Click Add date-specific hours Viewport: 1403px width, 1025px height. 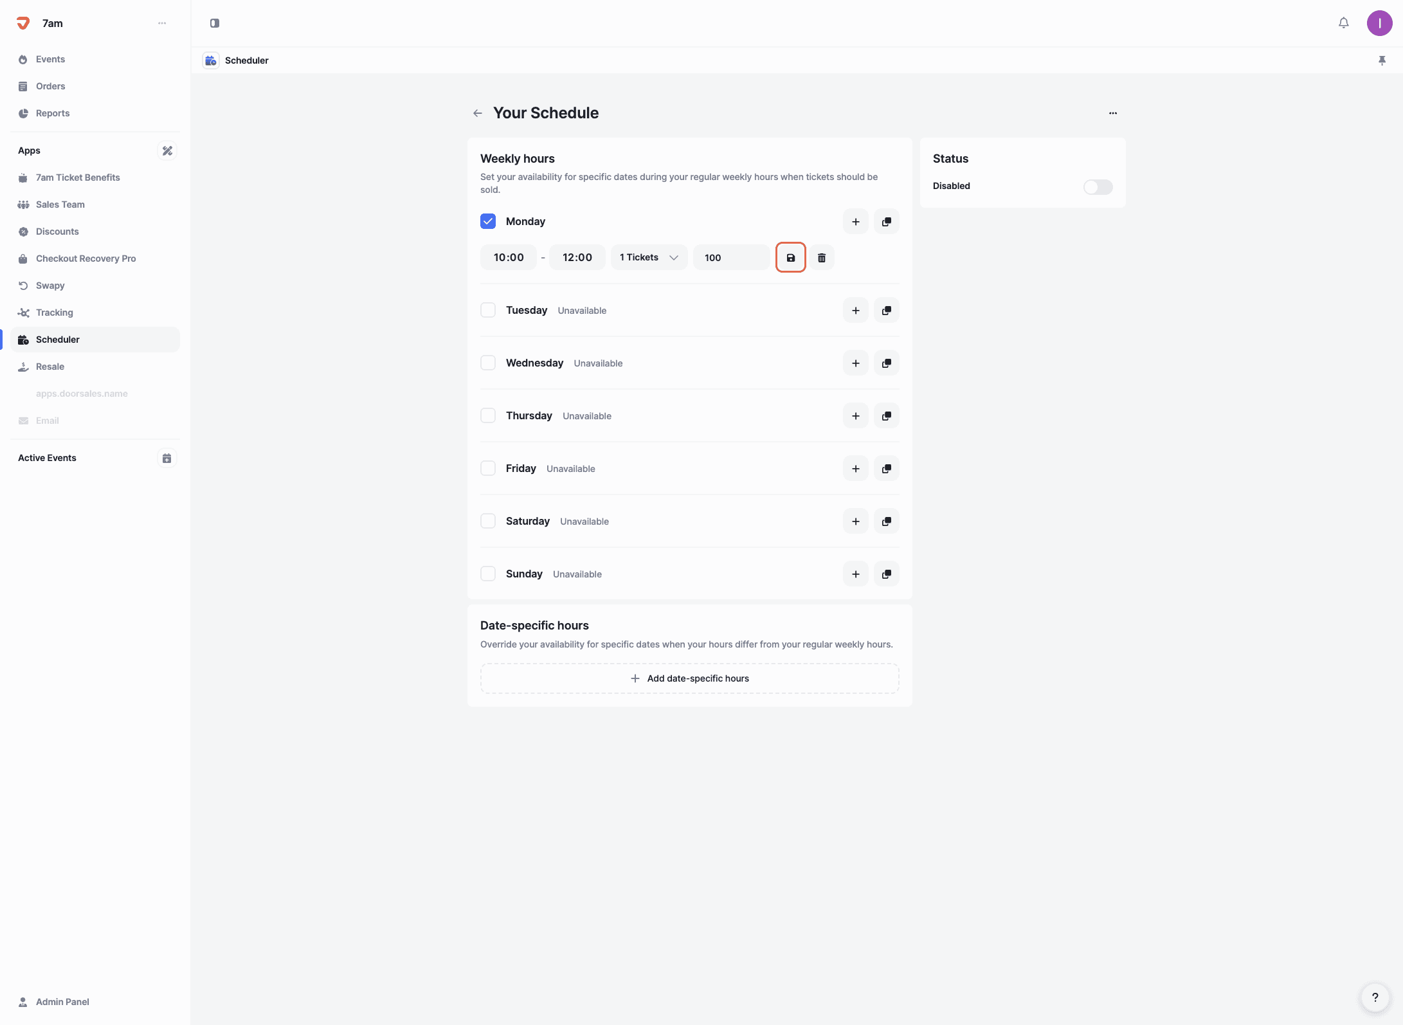689,678
